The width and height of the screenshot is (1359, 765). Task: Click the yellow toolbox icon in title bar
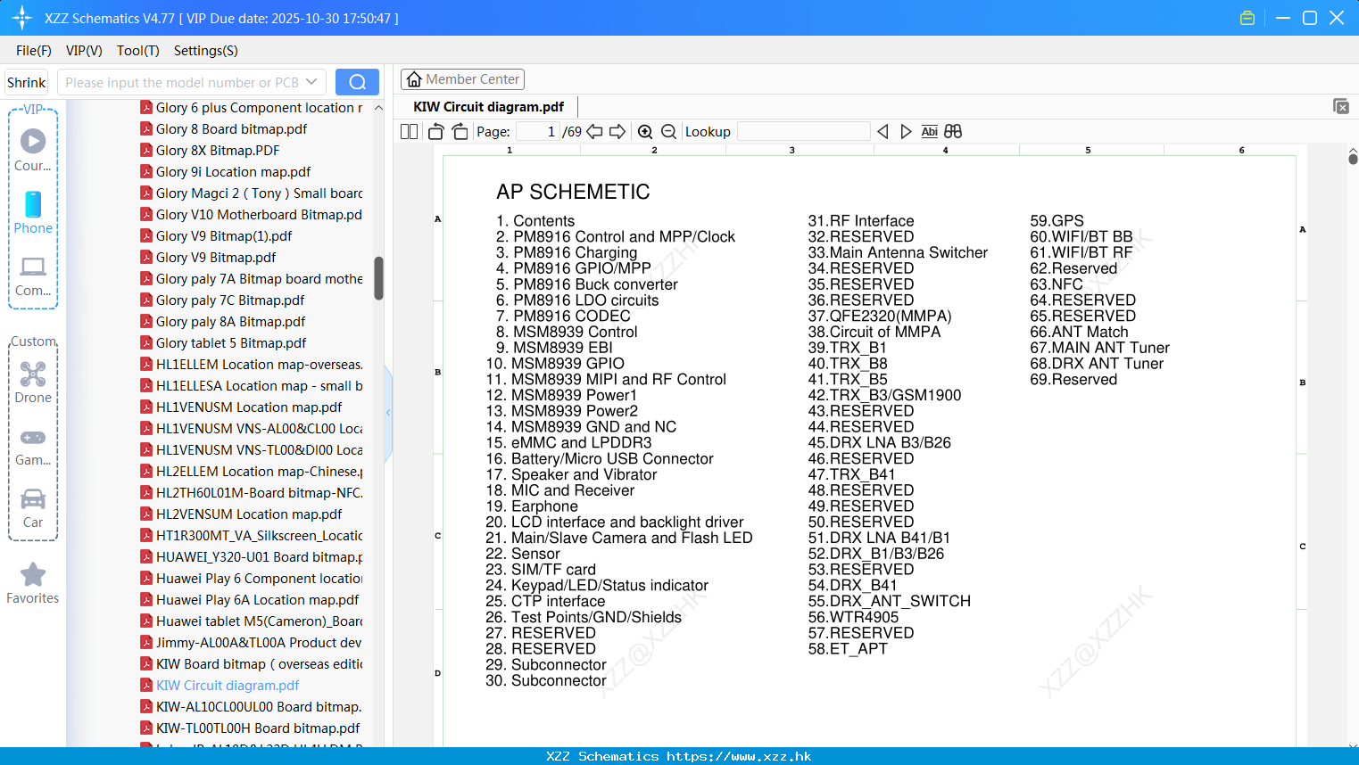pyautogui.click(x=1247, y=18)
